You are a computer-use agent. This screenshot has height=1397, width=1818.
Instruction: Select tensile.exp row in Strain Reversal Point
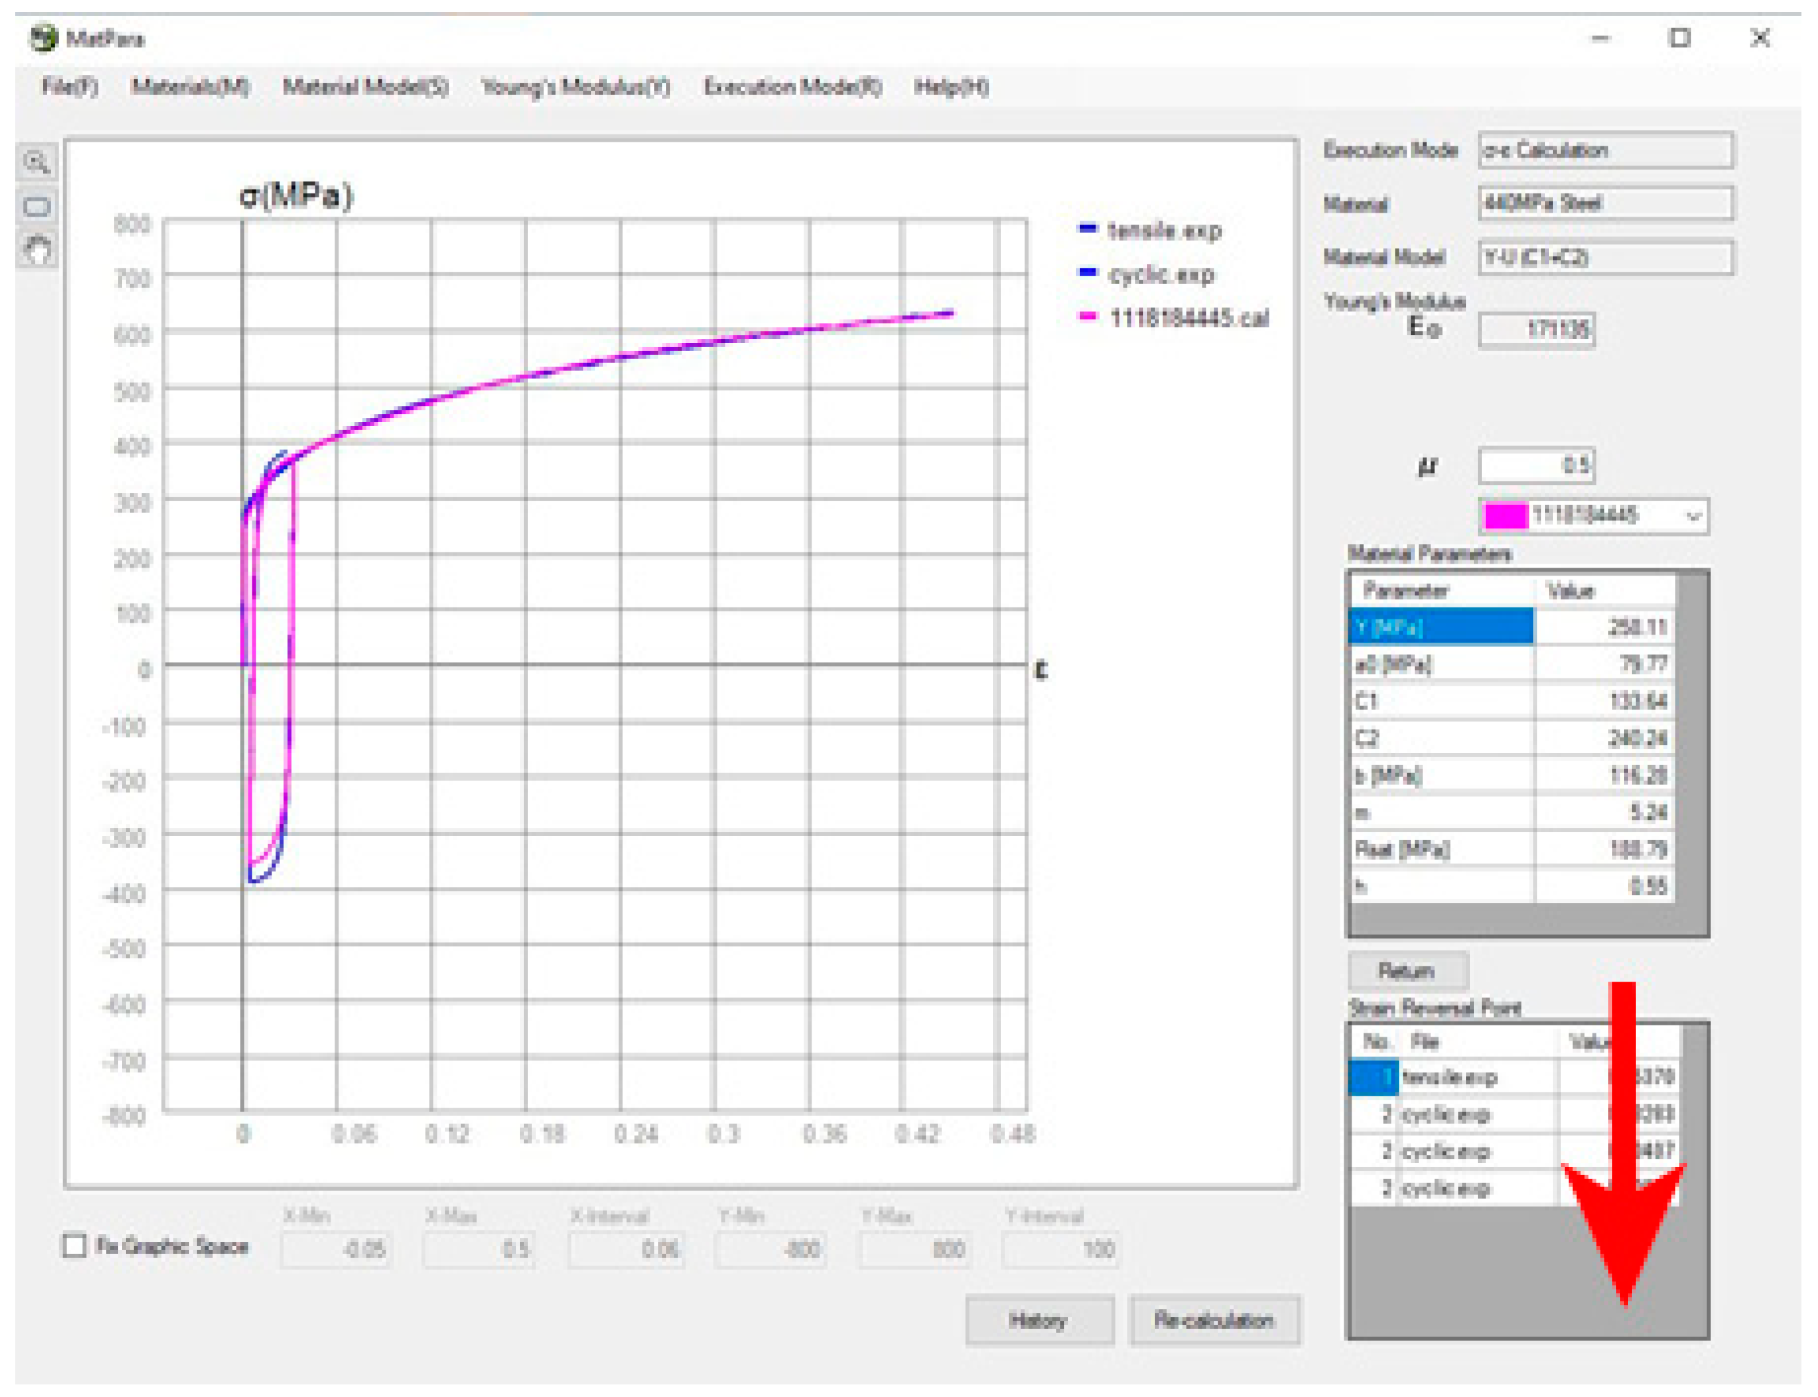coord(1450,1078)
